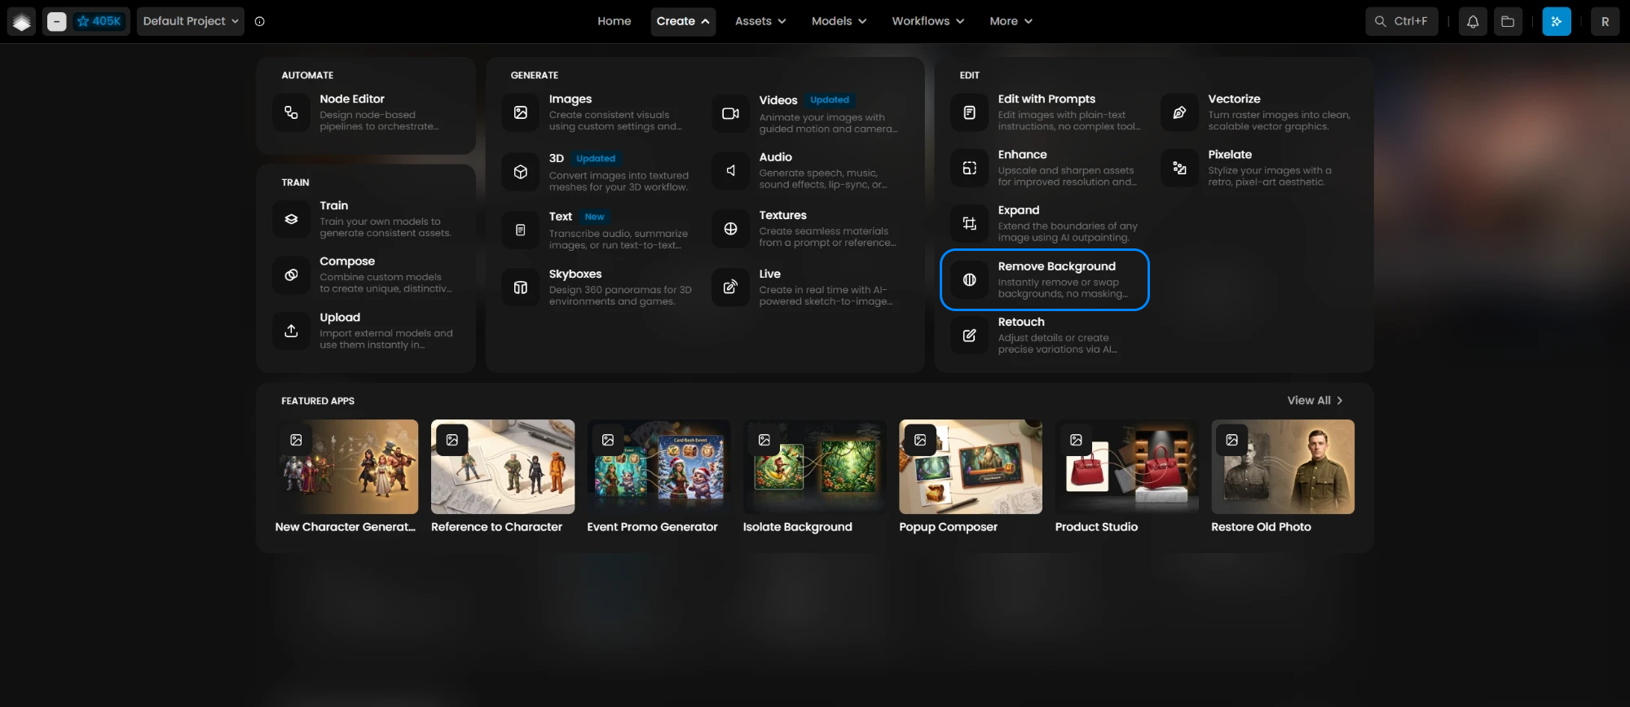Click the Expand title text
The width and height of the screenshot is (1630, 707).
point(1019,210)
